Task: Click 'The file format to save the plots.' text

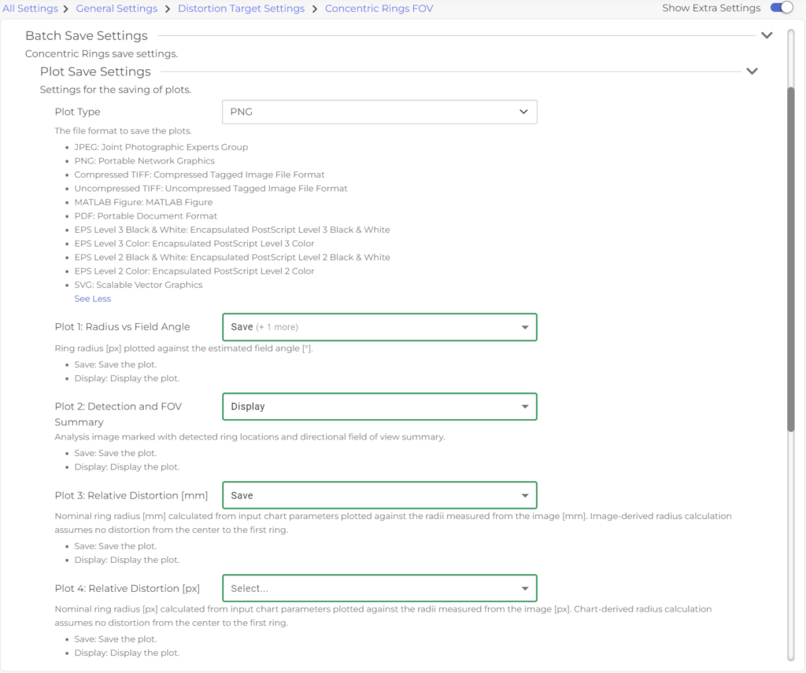Action: 123,131
